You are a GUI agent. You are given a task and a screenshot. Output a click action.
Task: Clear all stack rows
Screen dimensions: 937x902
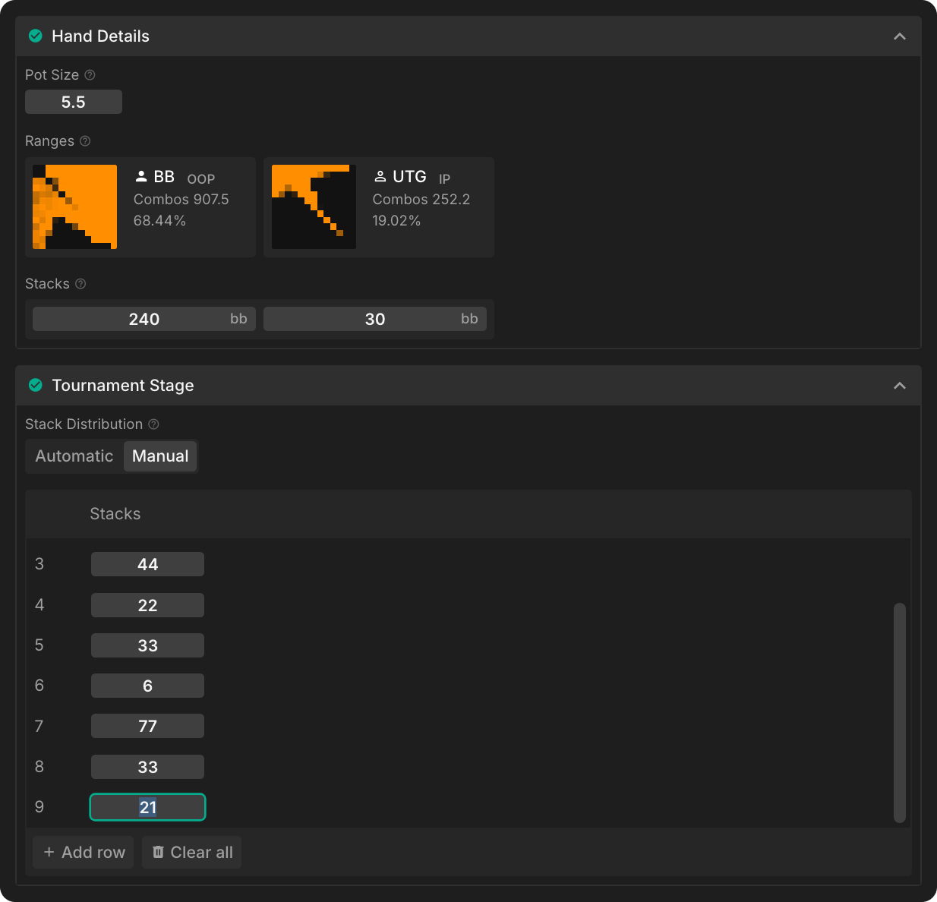click(x=192, y=852)
